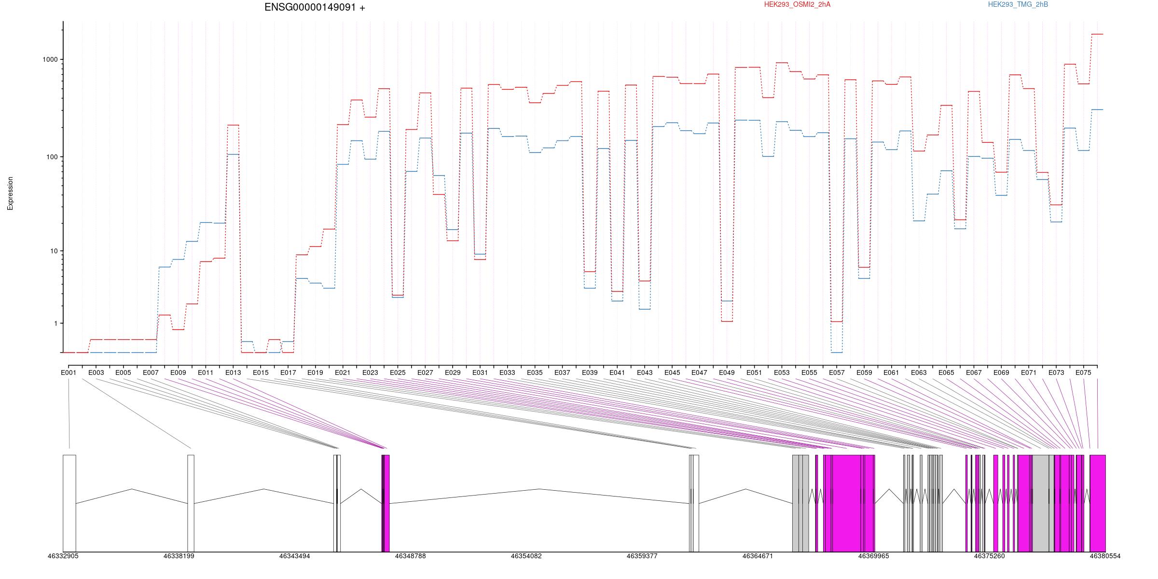Click the 1000 y-axis tick label

point(50,59)
